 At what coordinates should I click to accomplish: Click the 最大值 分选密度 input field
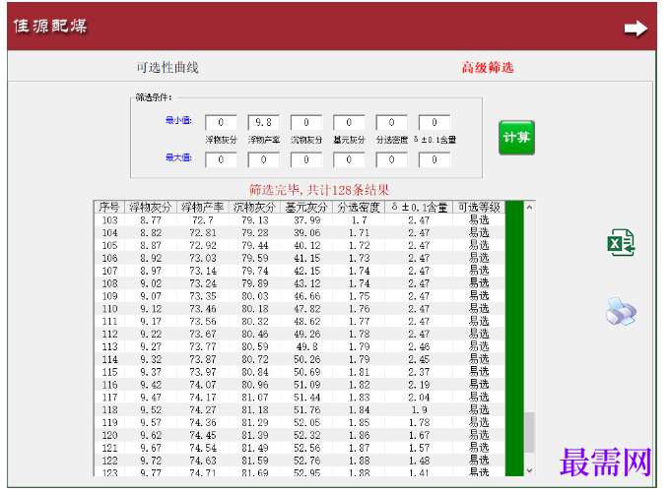click(x=392, y=160)
